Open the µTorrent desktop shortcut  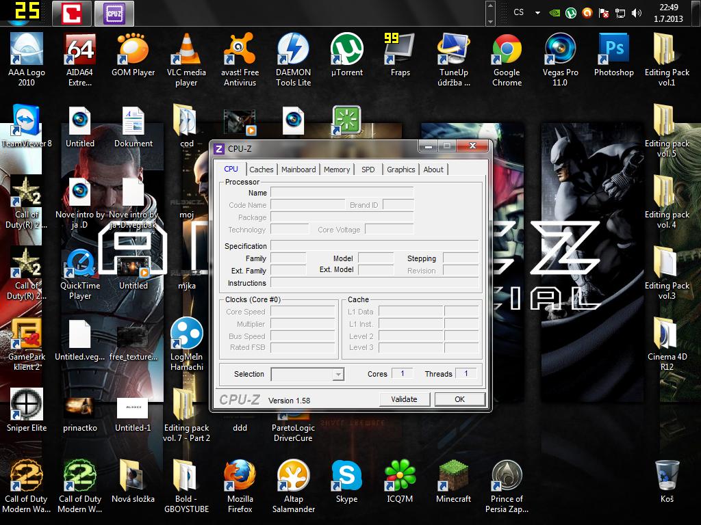[x=347, y=50]
